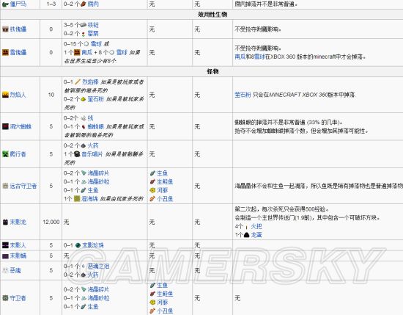Click the Elder Guardian (远古守卫者) icon
Screen dimensions: 403x315
point(5,186)
